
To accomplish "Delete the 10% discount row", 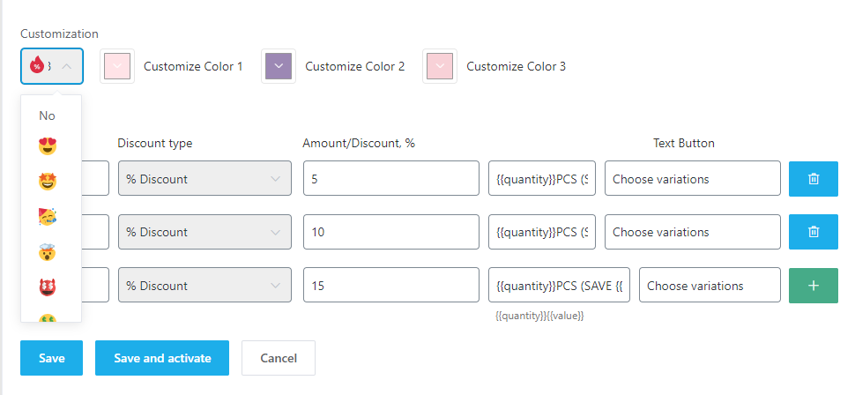I will pyautogui.click(x=813, y=232).
